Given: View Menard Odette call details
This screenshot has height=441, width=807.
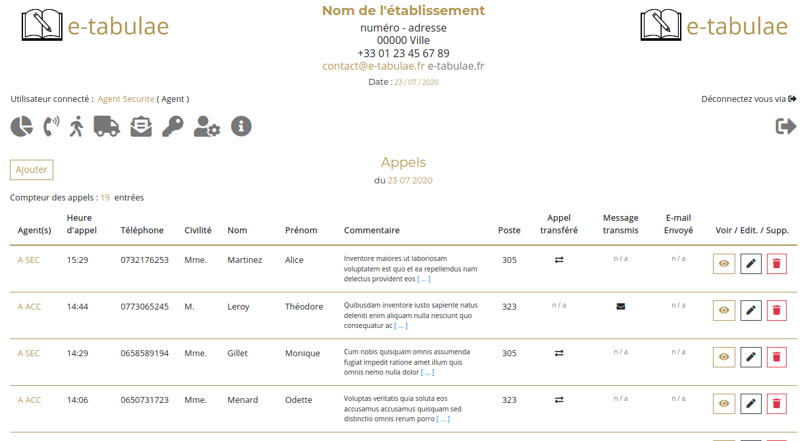Looking at the screenshot, I should point(724,404).
